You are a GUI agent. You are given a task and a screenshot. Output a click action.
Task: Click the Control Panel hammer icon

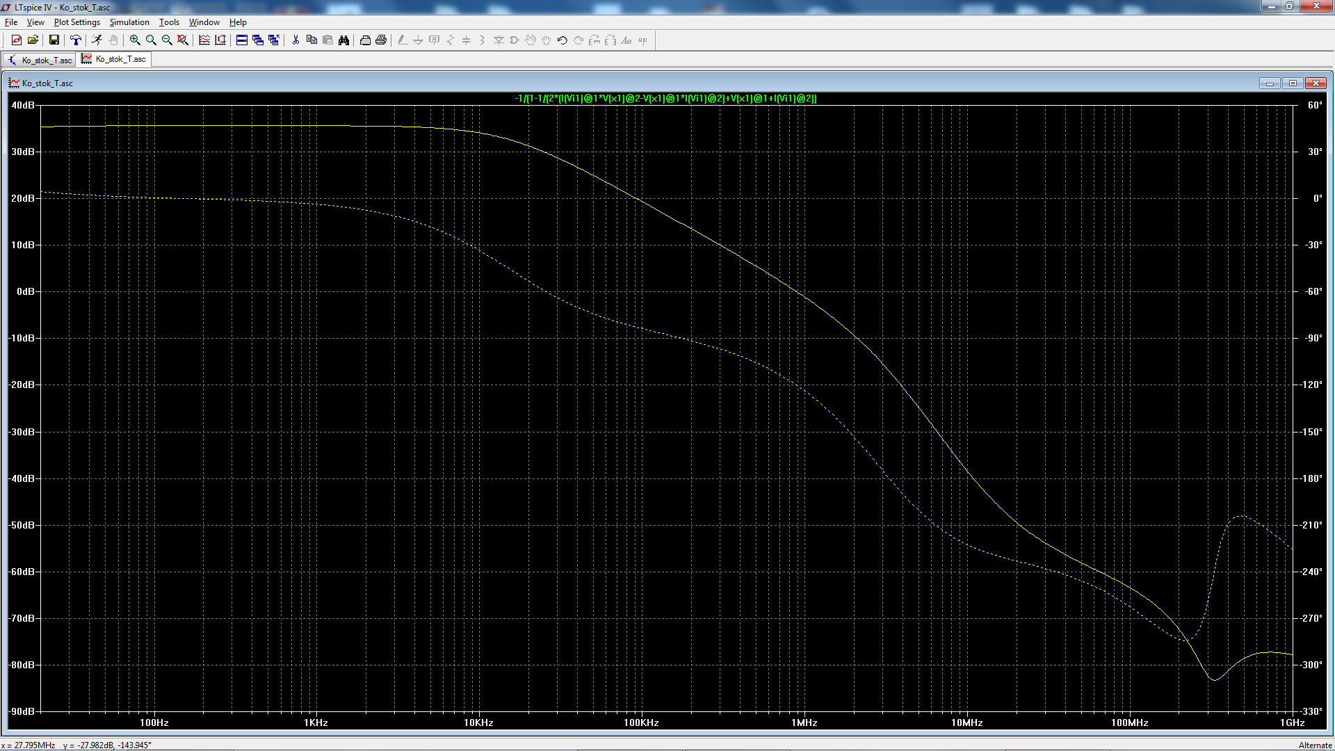tap(76, 40)
